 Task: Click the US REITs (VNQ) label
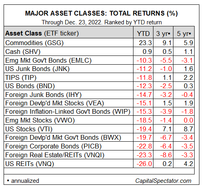(30, 164)
